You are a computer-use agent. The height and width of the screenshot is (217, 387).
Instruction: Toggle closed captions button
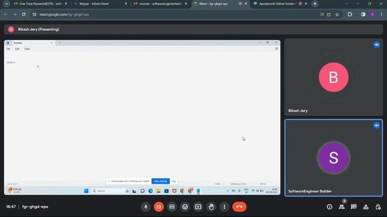(x=172, y=207)
